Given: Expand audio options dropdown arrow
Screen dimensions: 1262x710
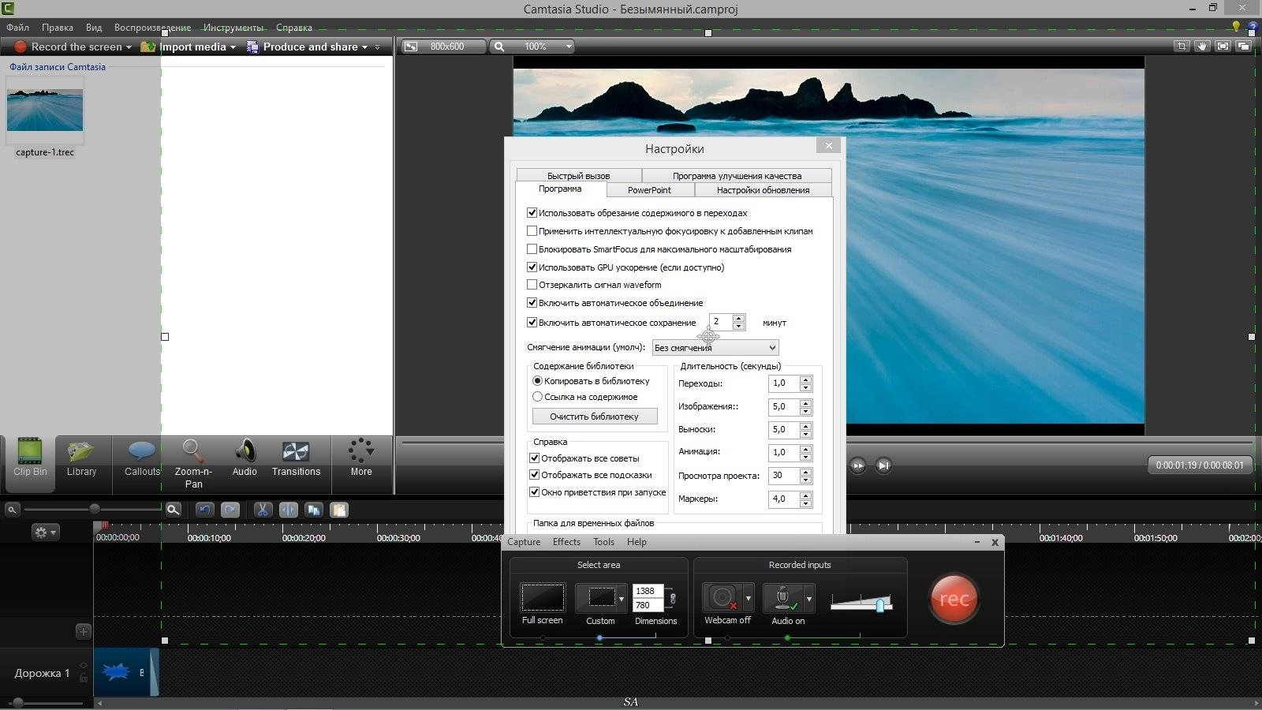Looking at the screenshot, I should [x=808, y=599].
